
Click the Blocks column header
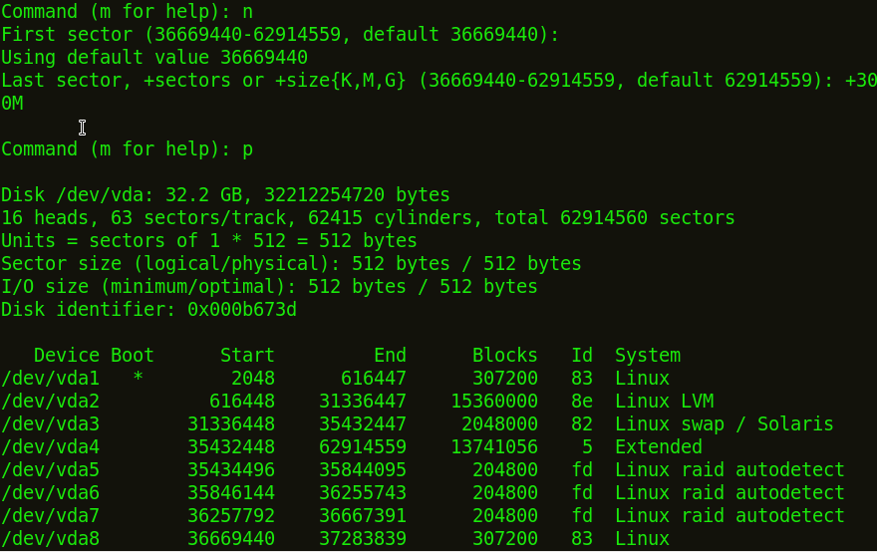[x=505, y=355]
